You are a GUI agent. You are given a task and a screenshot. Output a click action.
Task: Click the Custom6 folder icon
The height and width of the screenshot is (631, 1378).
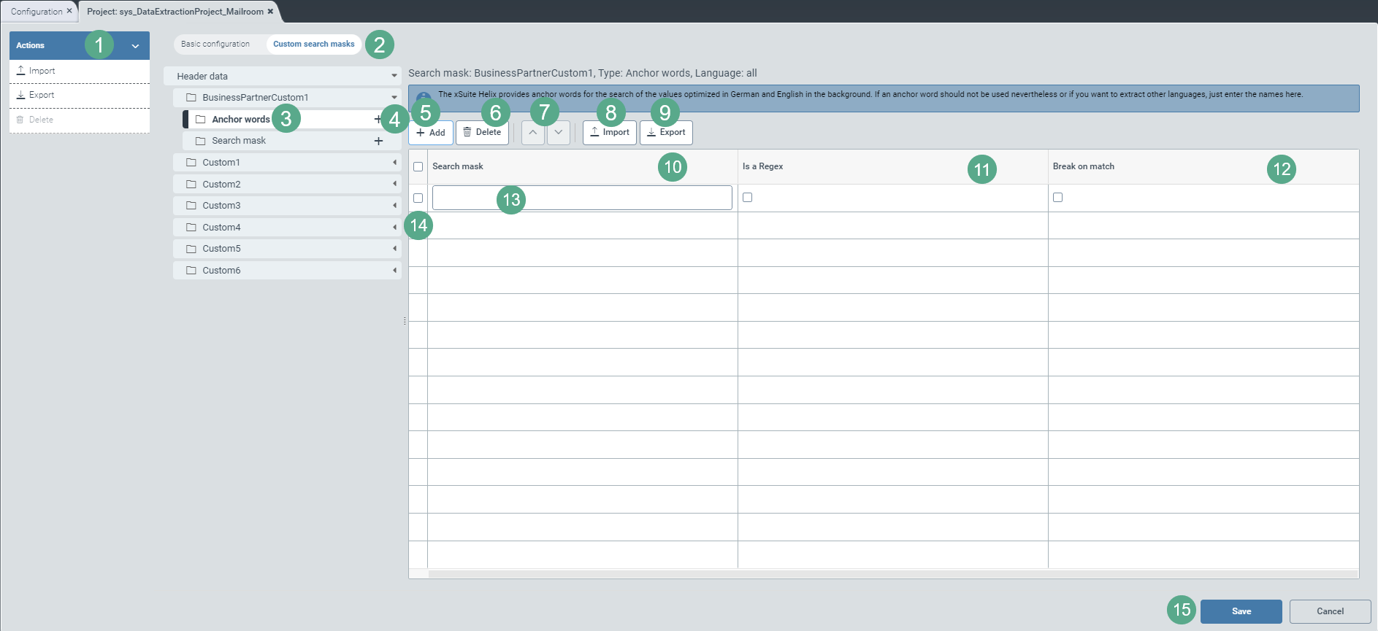click(191, 270)
